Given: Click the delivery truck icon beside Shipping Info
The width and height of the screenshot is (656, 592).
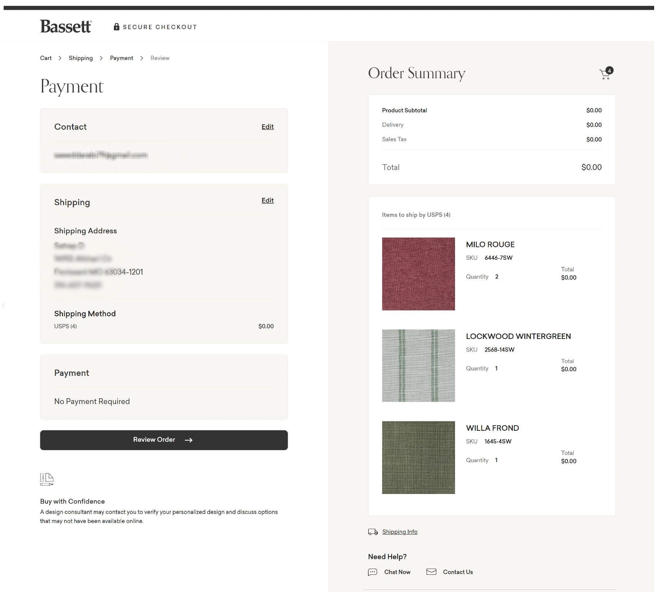Looking at the screenshot, I should pos(373,532).
